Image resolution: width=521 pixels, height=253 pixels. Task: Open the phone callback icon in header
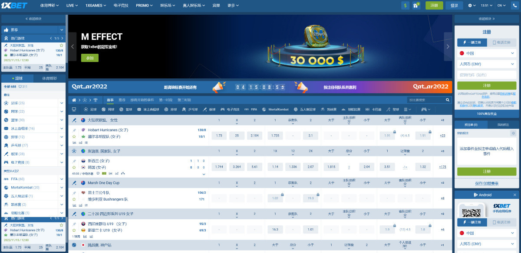point(514,6)
